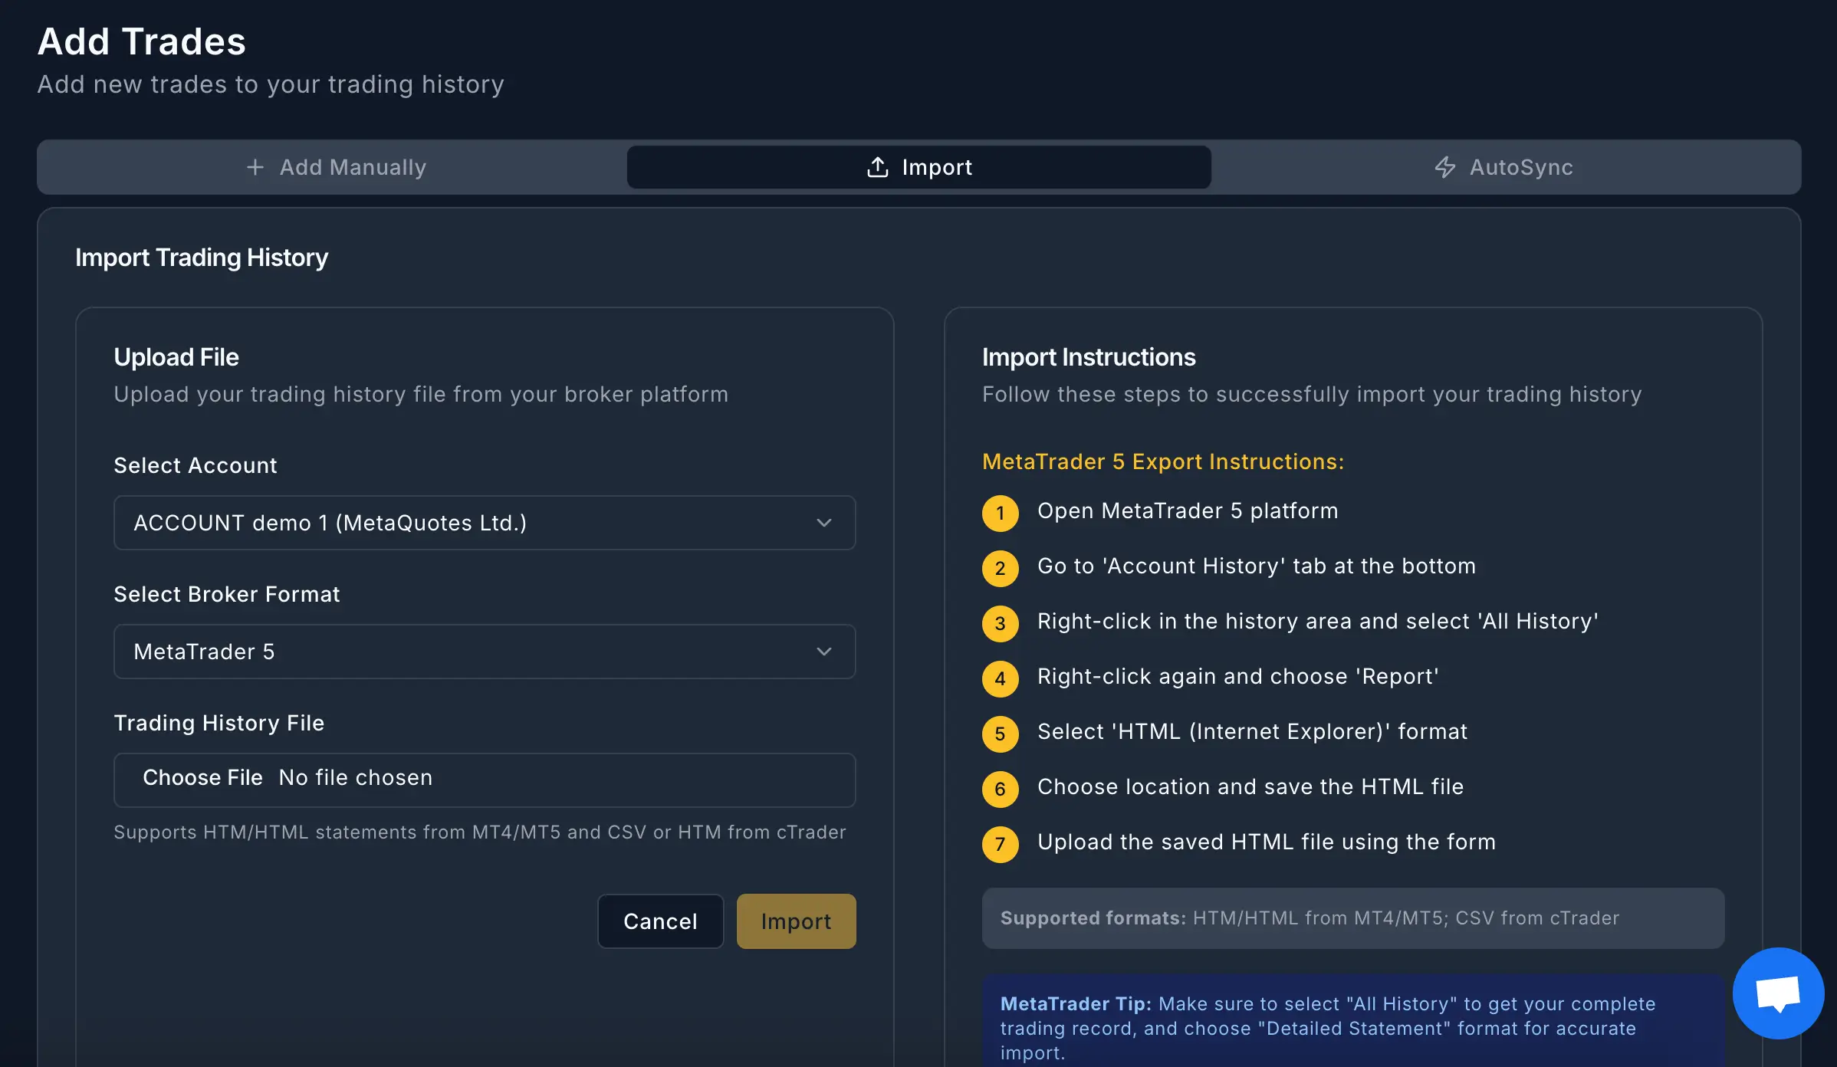
Task: Click "select 'All History'" step text
Action: coord(1318,622)
